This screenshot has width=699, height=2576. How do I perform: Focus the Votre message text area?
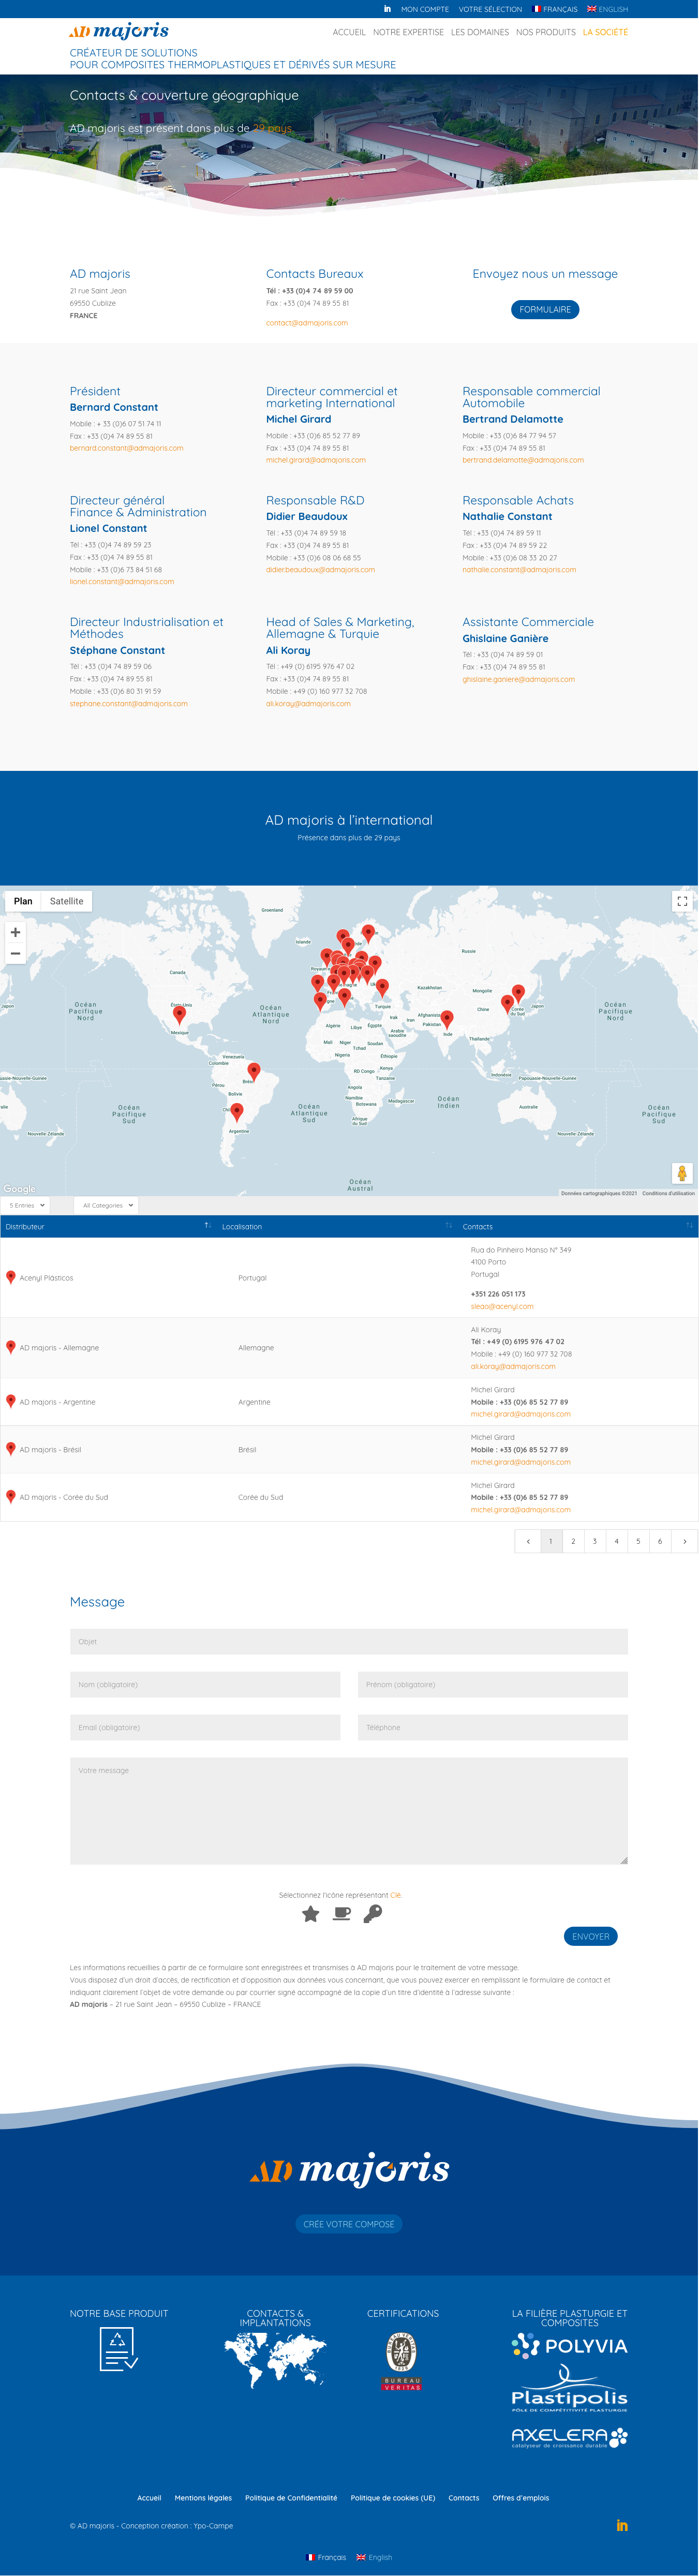(x=349, y=1811)
